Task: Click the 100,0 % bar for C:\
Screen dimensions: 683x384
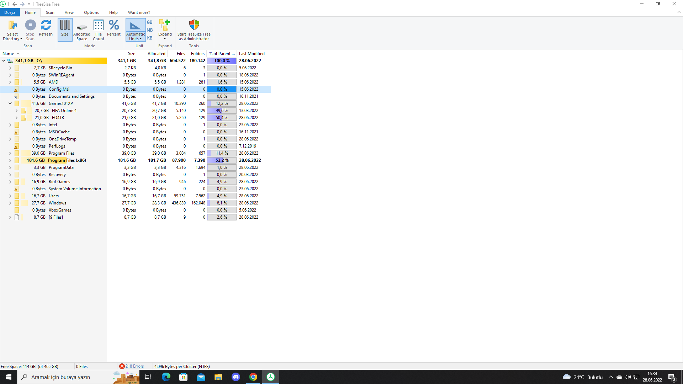Action: [x=222, y=61]
